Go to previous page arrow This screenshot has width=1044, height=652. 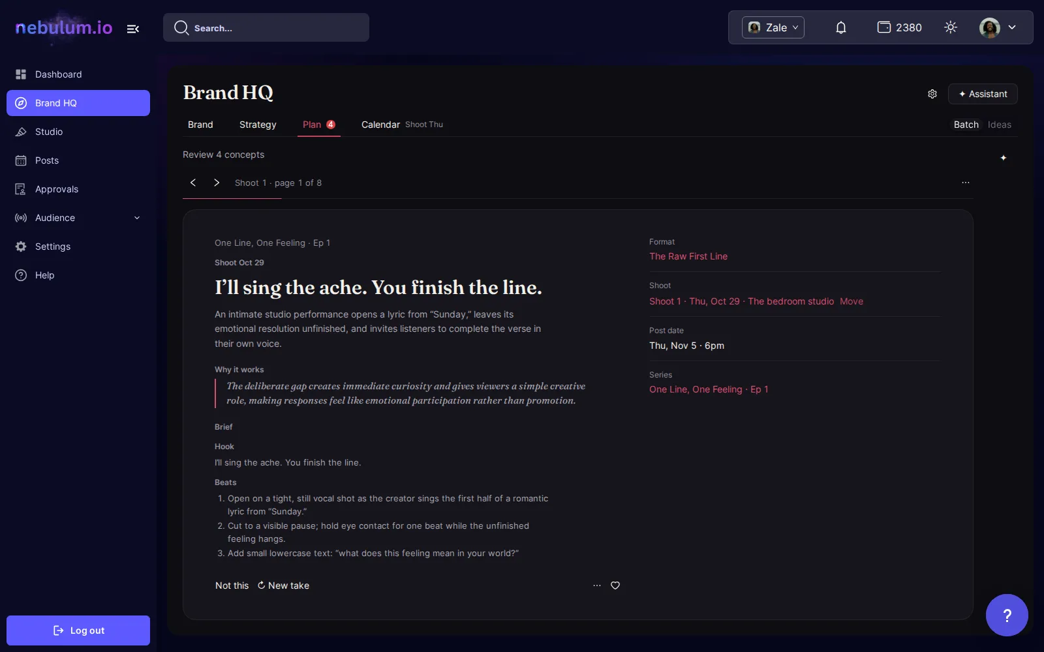193,183
